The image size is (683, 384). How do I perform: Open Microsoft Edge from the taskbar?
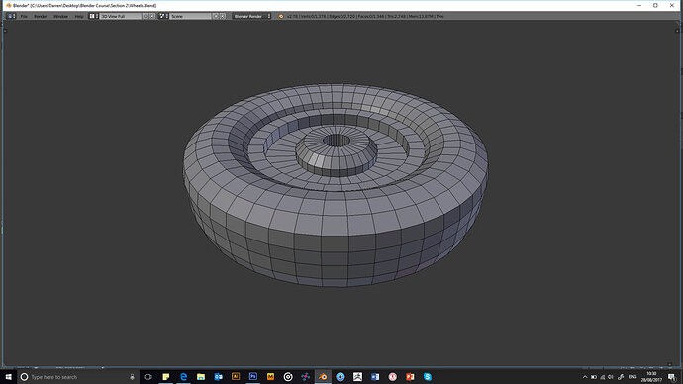pyautogui.click(x=183, y=377)
